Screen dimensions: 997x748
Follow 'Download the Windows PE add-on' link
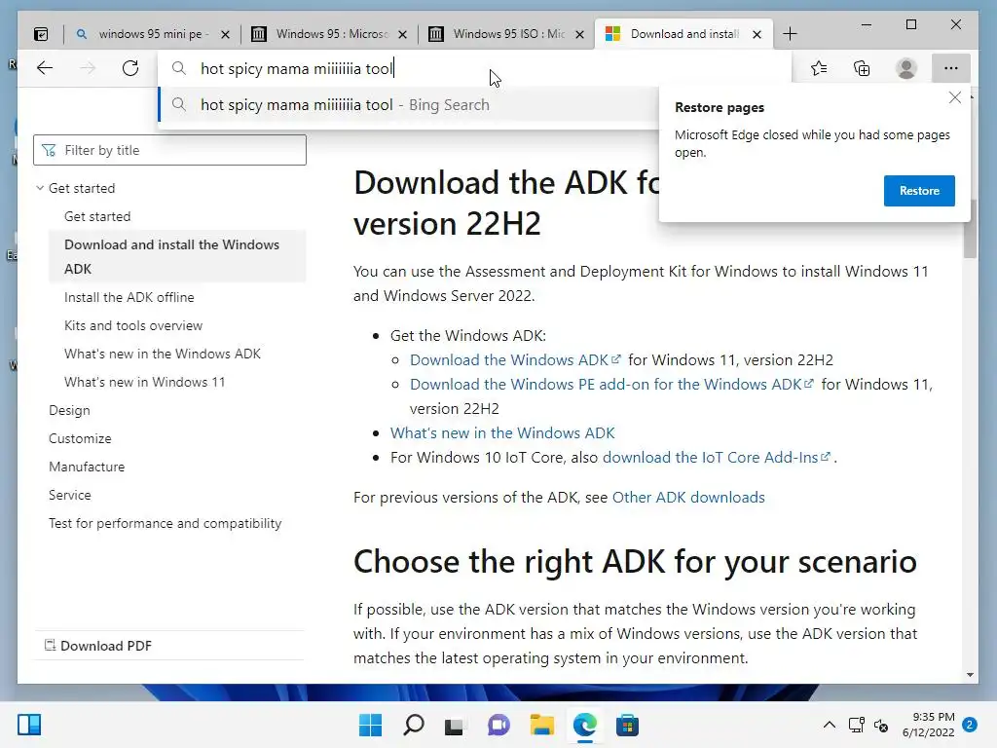click(611, 384)
